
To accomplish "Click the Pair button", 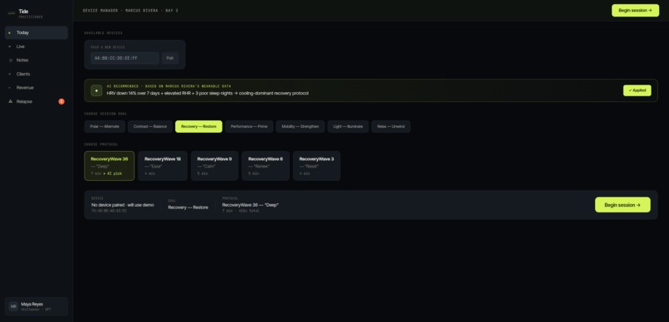I will point(170,58).
